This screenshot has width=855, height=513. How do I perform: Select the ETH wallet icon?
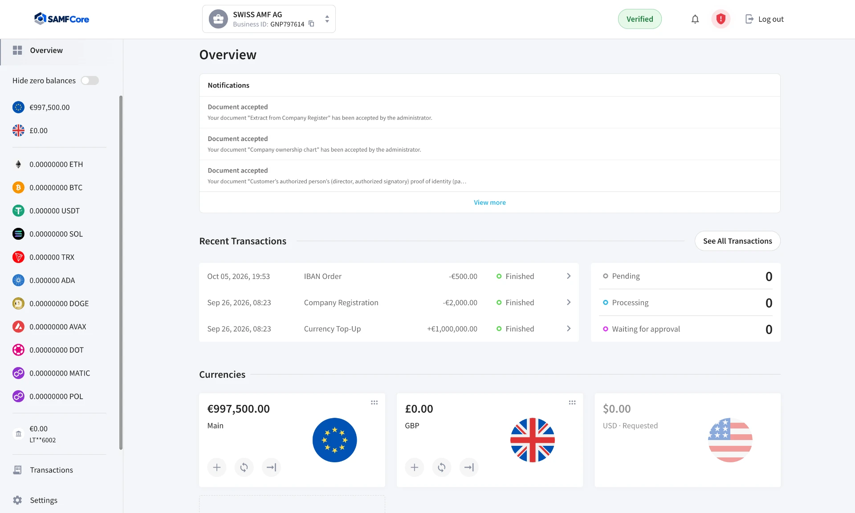(x=18, y=164)
